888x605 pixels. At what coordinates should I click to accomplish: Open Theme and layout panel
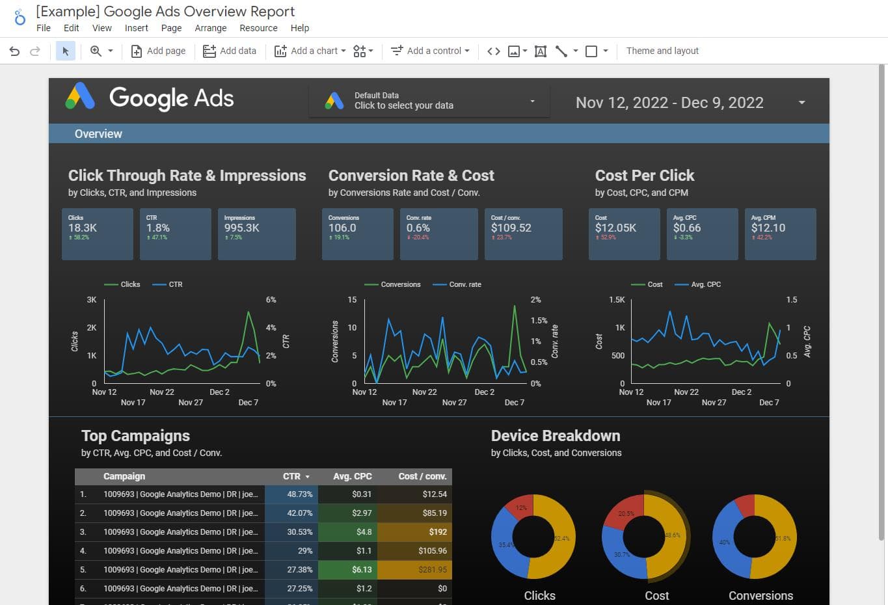tap(662, 51)
